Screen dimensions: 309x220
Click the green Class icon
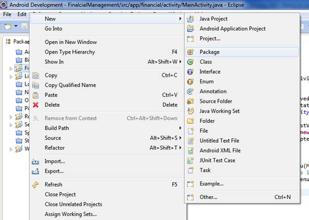(190, 62)
